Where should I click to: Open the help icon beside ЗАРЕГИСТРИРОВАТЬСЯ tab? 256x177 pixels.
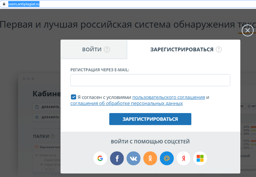pyautogui.click(x=219, y=49)
